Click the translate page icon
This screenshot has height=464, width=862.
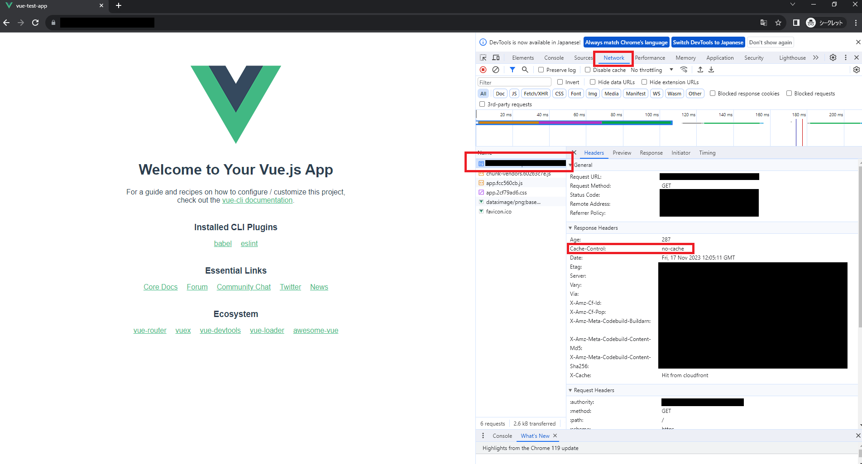764,23
